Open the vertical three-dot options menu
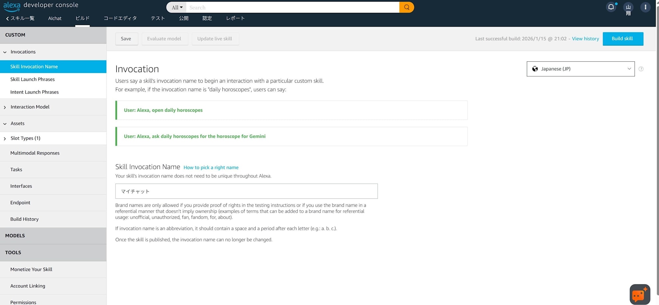This screenshot has height=305, width=659. 645,7
